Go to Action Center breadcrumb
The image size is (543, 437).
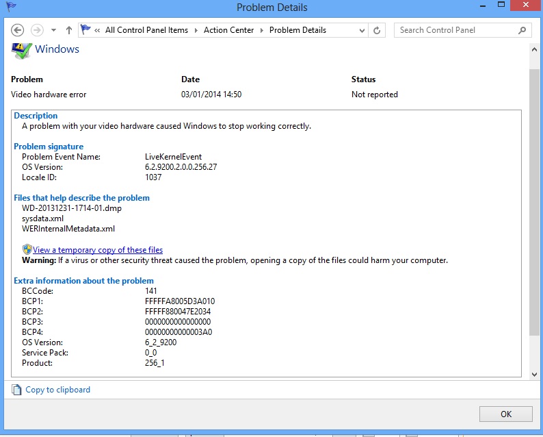228,30
